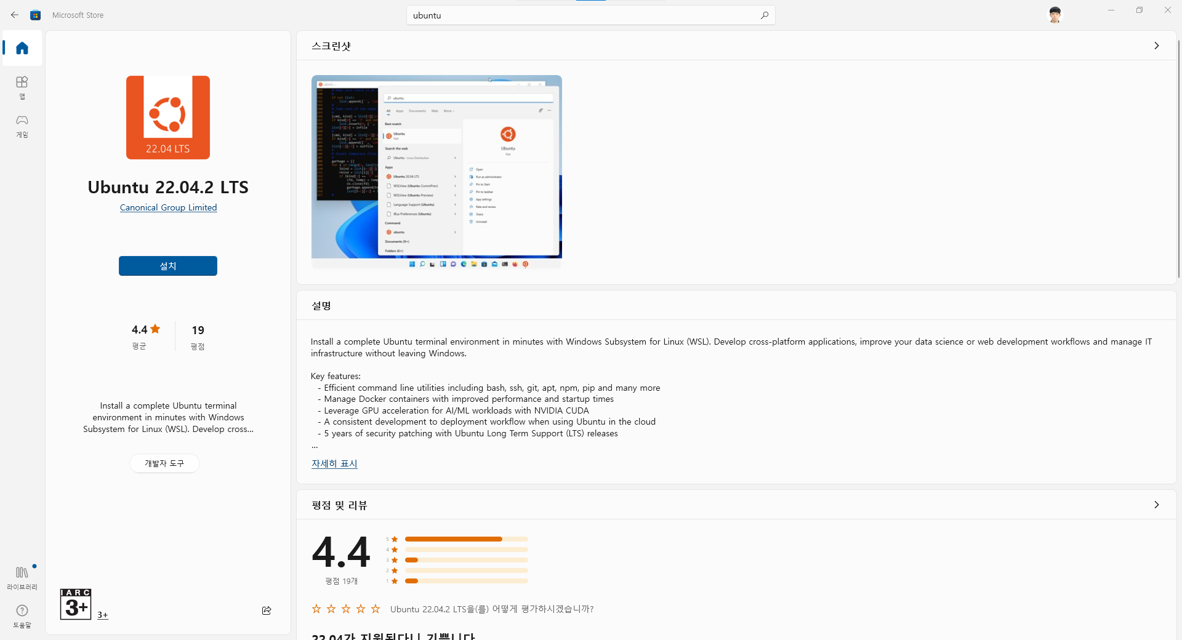Click the 19 ratings count
1182x640 pixels.
click(198, 336)
